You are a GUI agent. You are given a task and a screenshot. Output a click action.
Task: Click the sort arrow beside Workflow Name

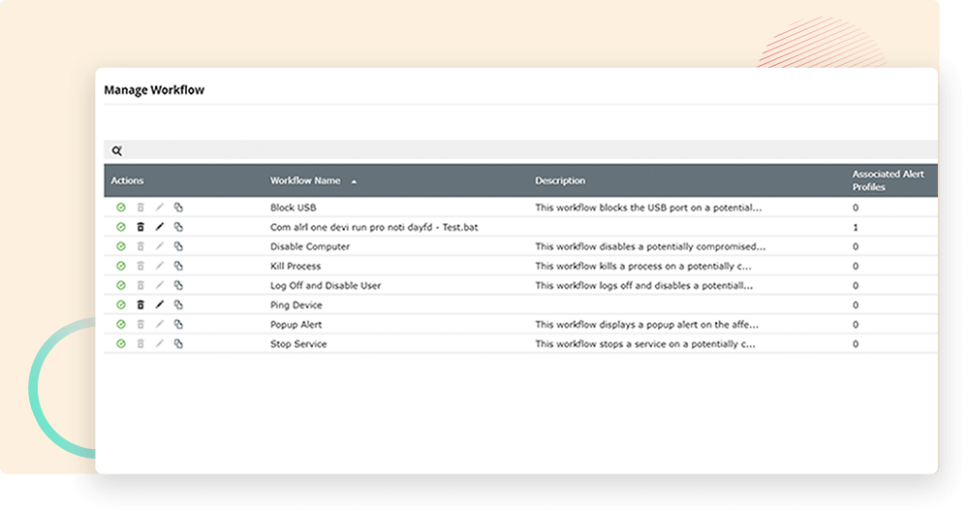[354, 181]
